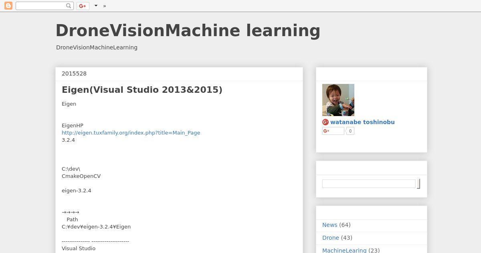
Task: Click the search magnifier icon in navbar
Action: [x=69, y=6]
